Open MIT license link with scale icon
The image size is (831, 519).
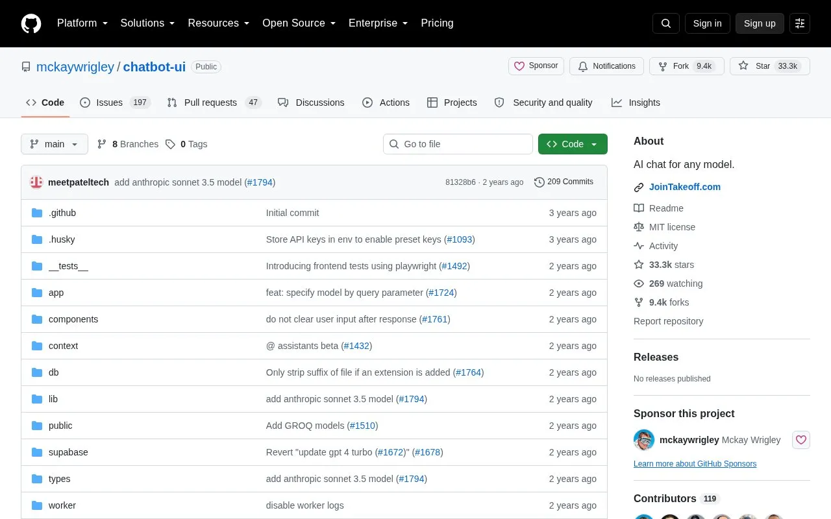[664, 227]
